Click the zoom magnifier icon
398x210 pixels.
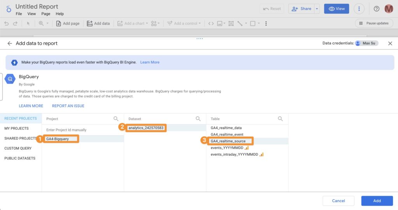point(41,23)
